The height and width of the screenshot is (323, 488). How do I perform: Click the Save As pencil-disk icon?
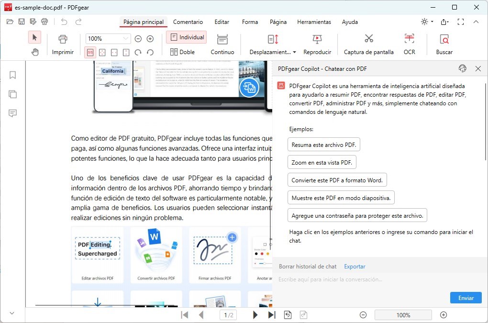pos(33,22)
